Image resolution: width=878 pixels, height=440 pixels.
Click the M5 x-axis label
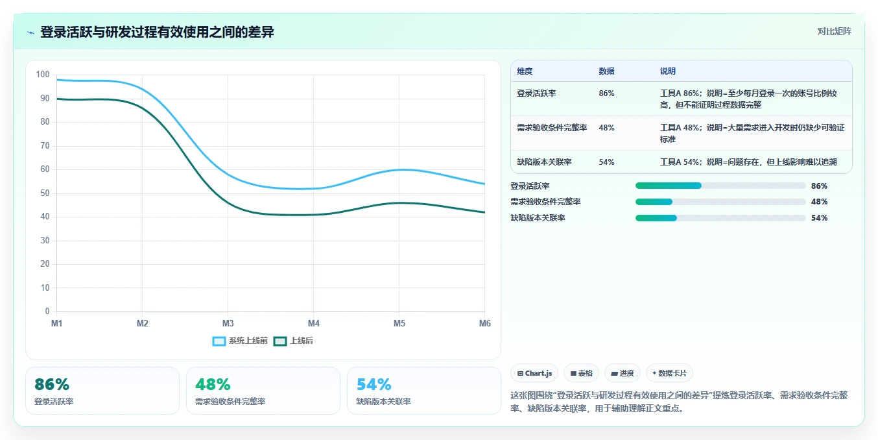(399, 323)
